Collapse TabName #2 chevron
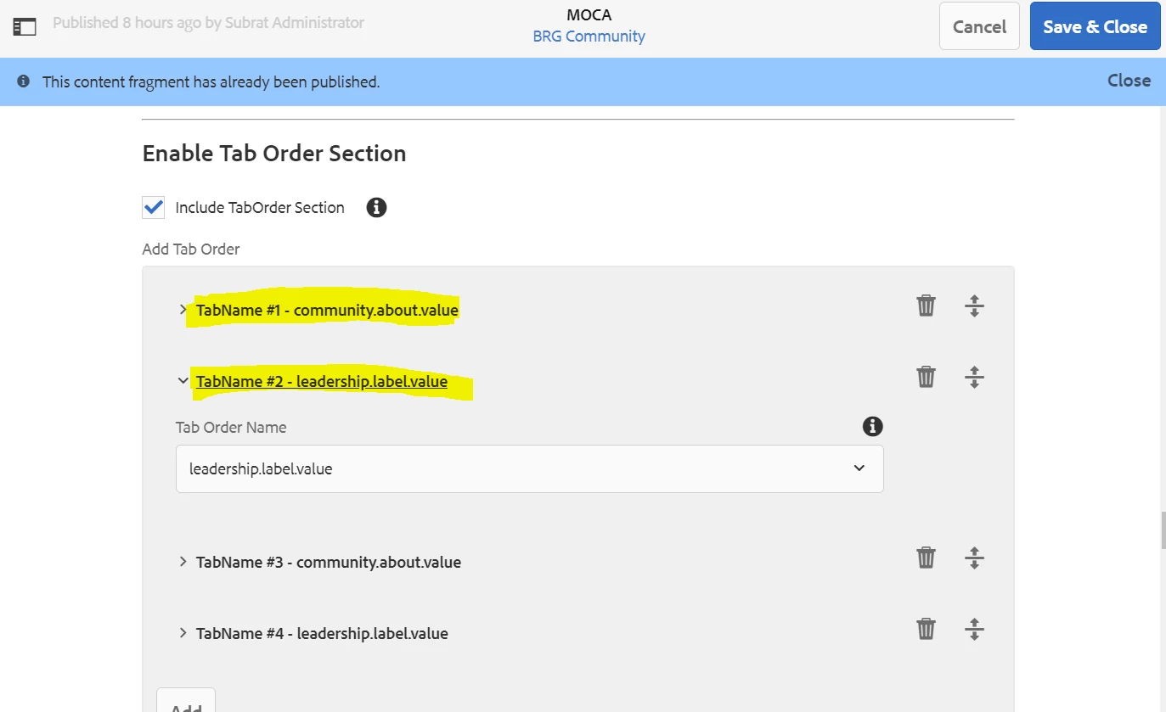The width and height of the screenshot is (1166, 712). click(x=183, y=381)
